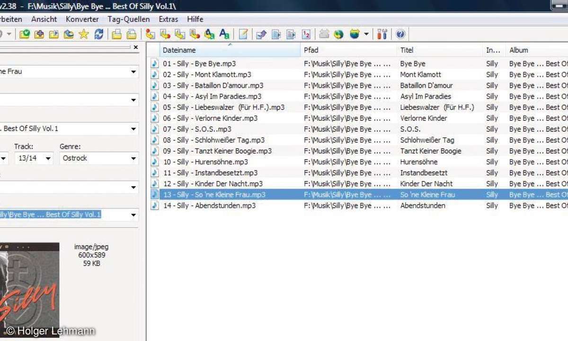This screenshot has height=341, width=568.
Task: Open the Konverter menu
Action: click(82, 19)
